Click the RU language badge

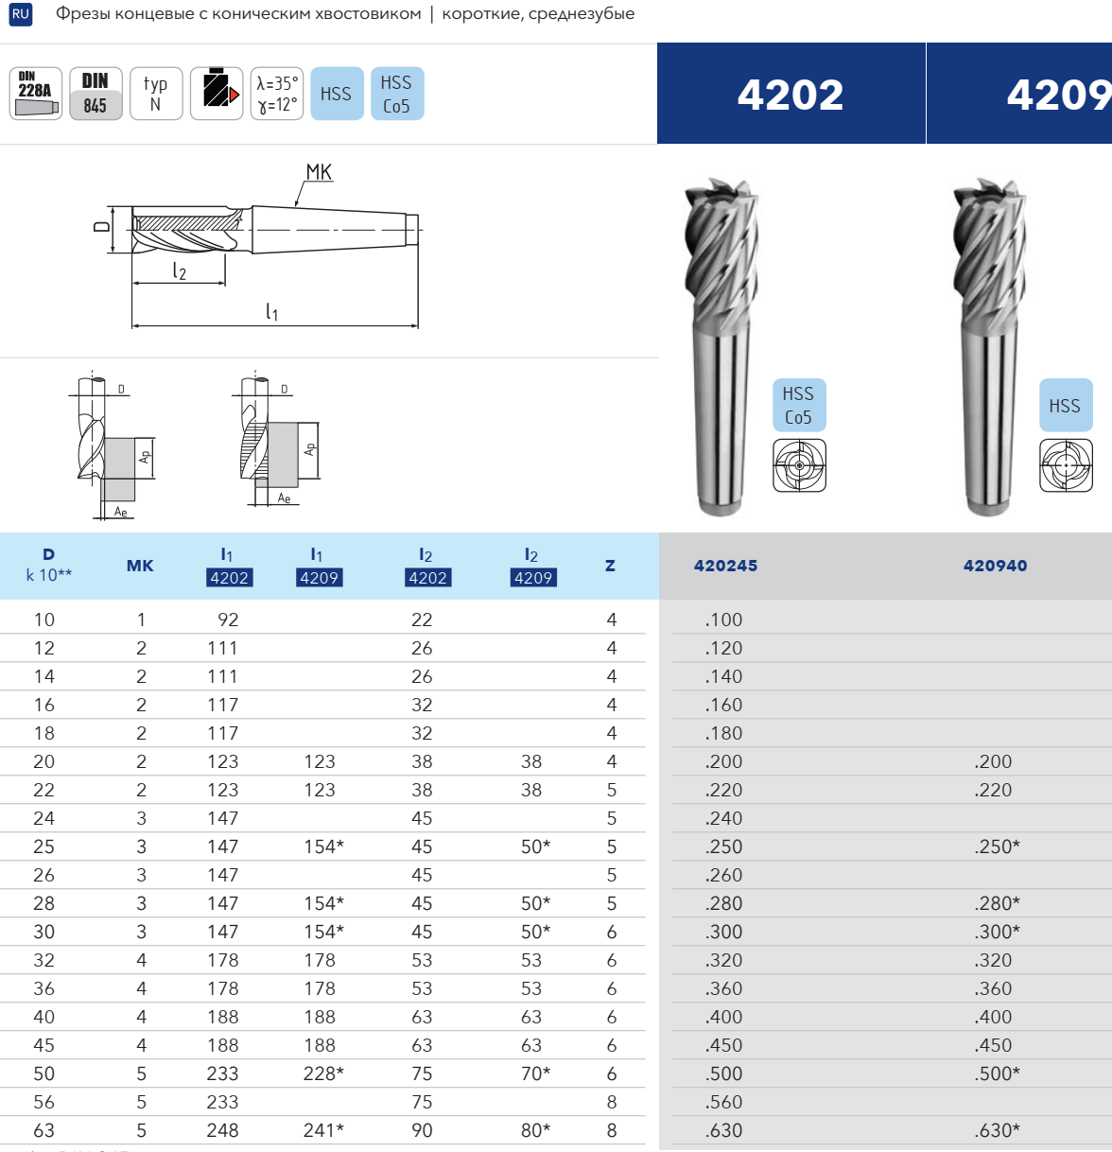(20, 14)
